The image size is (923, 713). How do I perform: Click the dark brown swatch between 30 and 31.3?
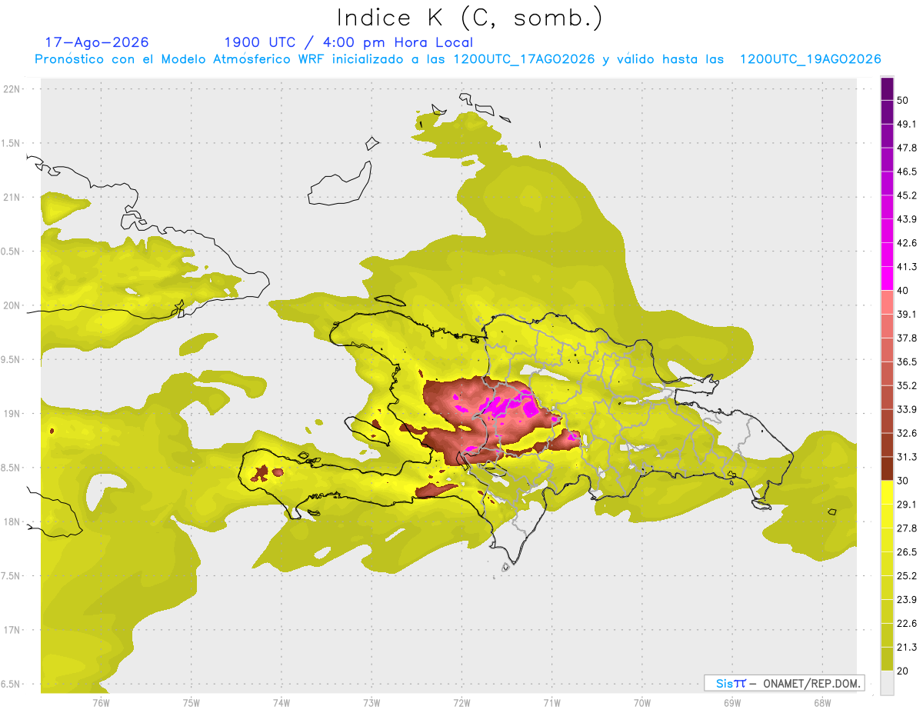887,468
